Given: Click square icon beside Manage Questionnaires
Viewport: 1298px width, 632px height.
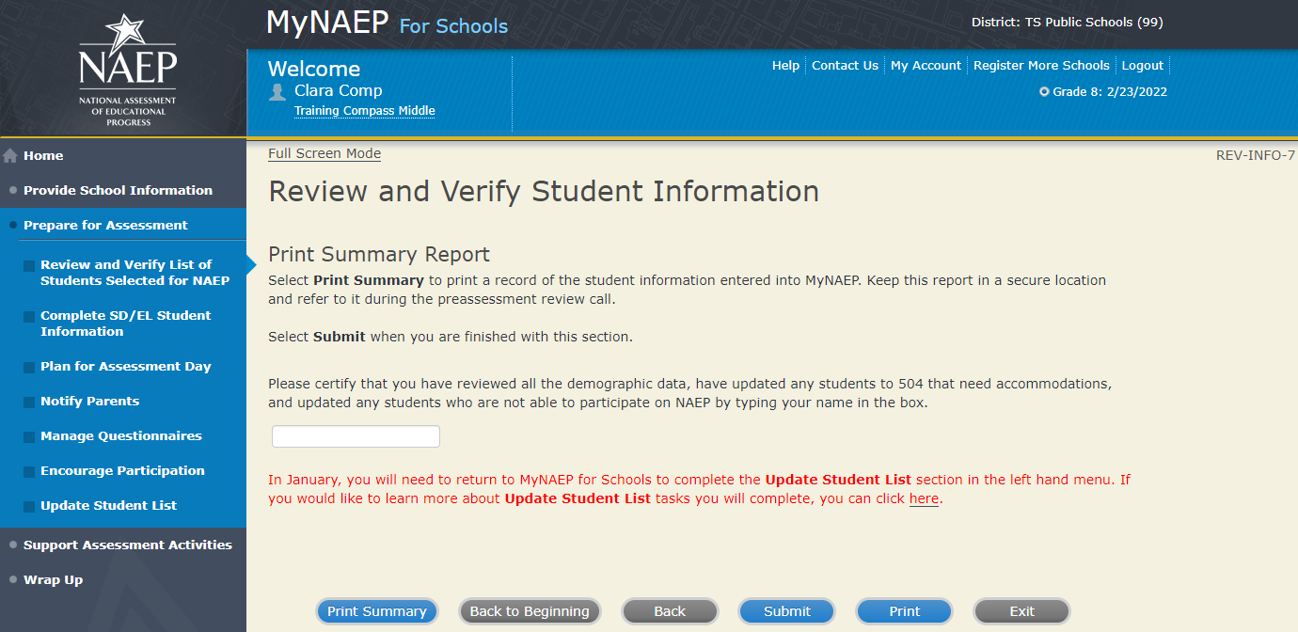Looking at the screenshot, I should (x=31, y=437).
